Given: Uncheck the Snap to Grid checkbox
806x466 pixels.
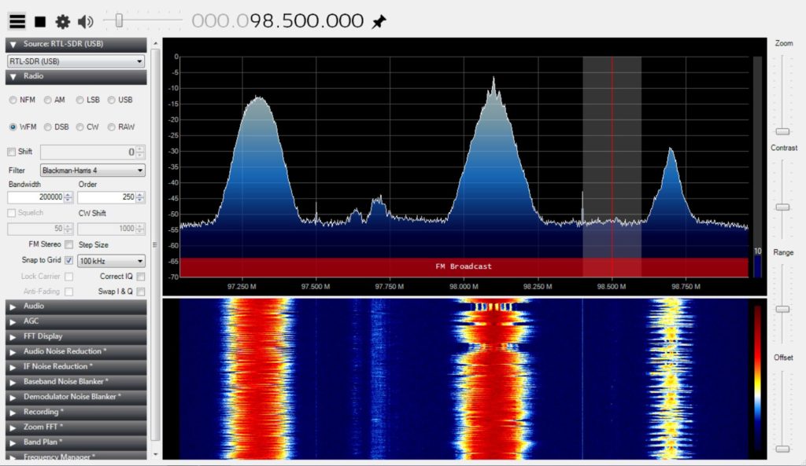Looking at the screenshot, I should (x=69, y=260).
